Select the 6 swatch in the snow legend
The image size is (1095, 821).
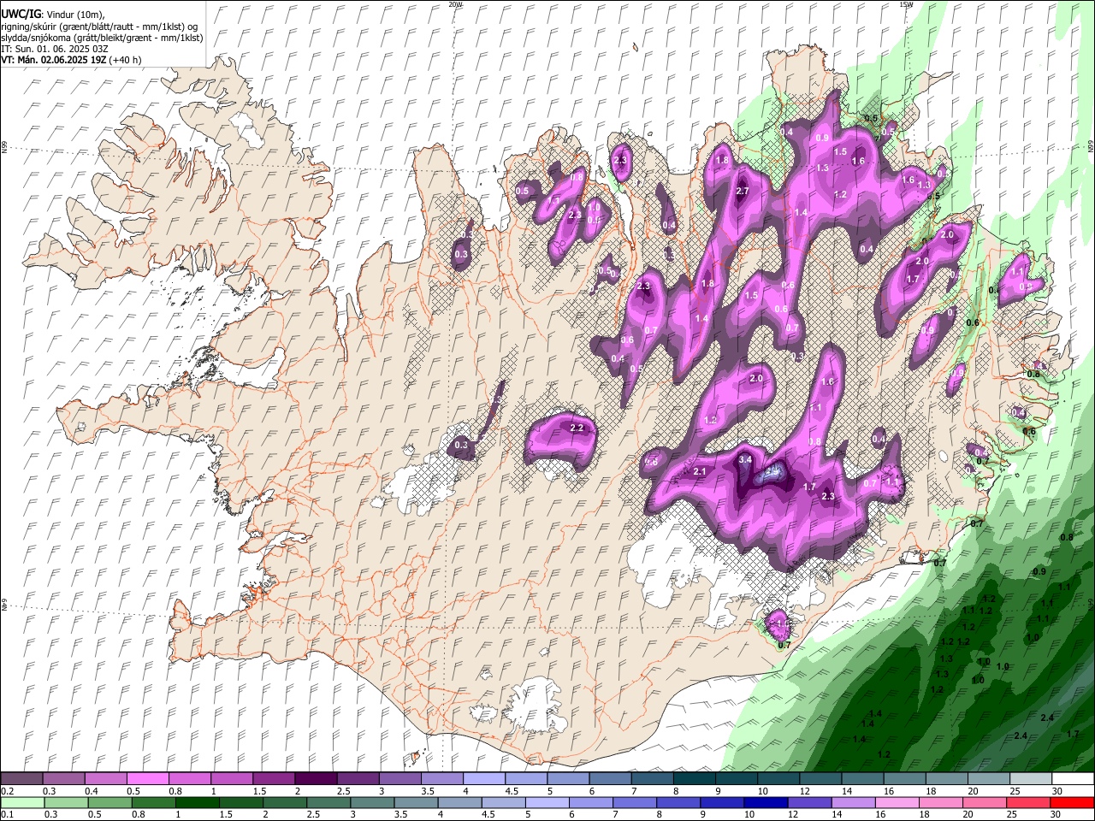[x=610, y=779]
